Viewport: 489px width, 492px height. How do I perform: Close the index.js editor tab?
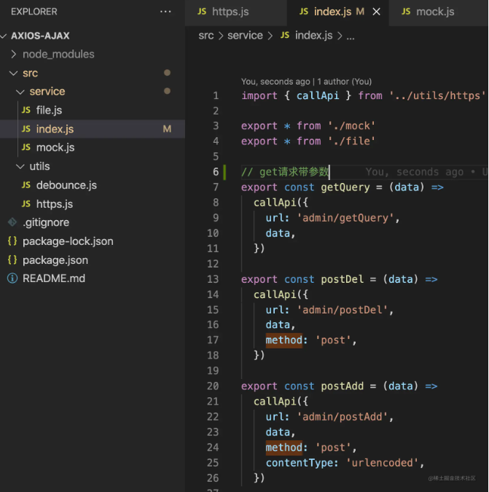click(376, 12)
